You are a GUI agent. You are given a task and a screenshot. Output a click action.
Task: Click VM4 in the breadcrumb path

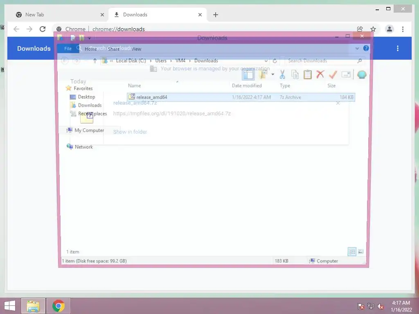(180, 61)
